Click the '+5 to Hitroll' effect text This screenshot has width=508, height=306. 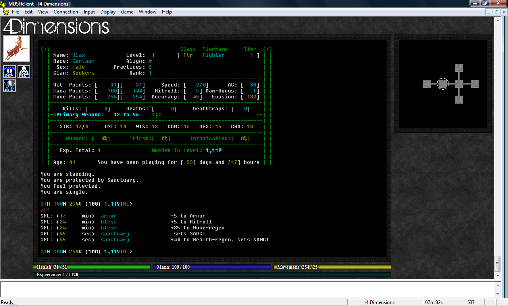point(191,222)
